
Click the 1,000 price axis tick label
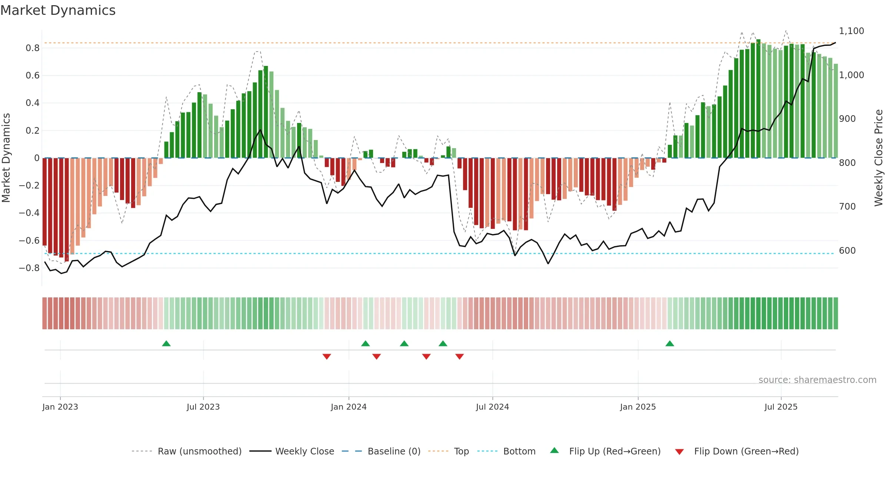pyautogui.click(x=851, y=75)
